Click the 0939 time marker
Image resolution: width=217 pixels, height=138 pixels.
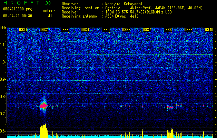pos(188,30)
